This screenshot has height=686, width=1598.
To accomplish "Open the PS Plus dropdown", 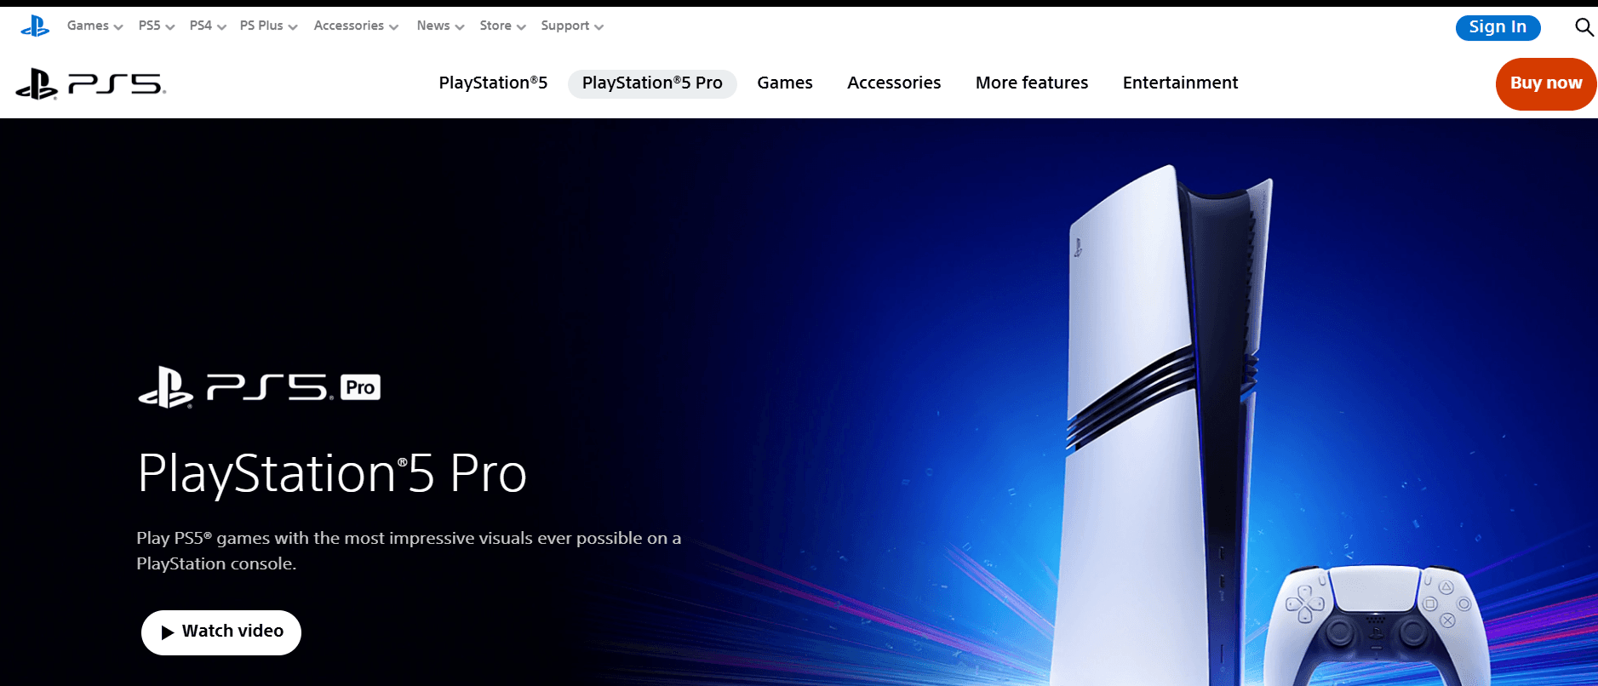I will (268, 26).
